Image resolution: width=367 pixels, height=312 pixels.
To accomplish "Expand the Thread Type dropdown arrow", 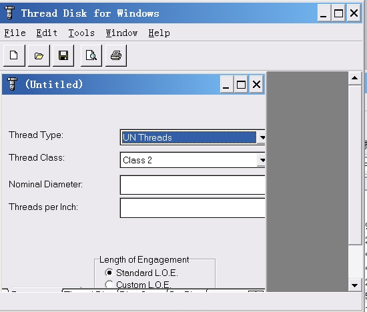I will [x=262, y=137].
